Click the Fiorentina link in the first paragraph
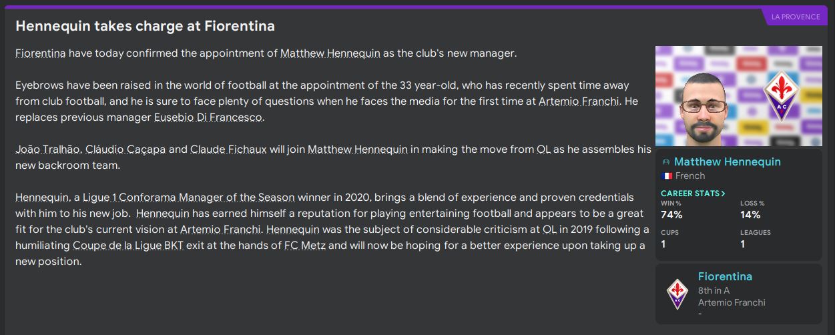Screen dimensions: 835x335 click(40, 53)
